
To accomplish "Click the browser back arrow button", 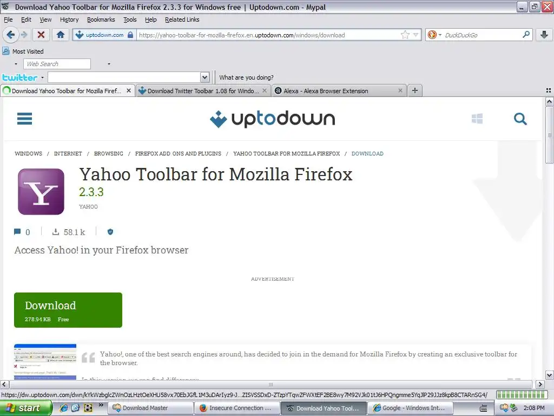I will (x=10, y=35).
